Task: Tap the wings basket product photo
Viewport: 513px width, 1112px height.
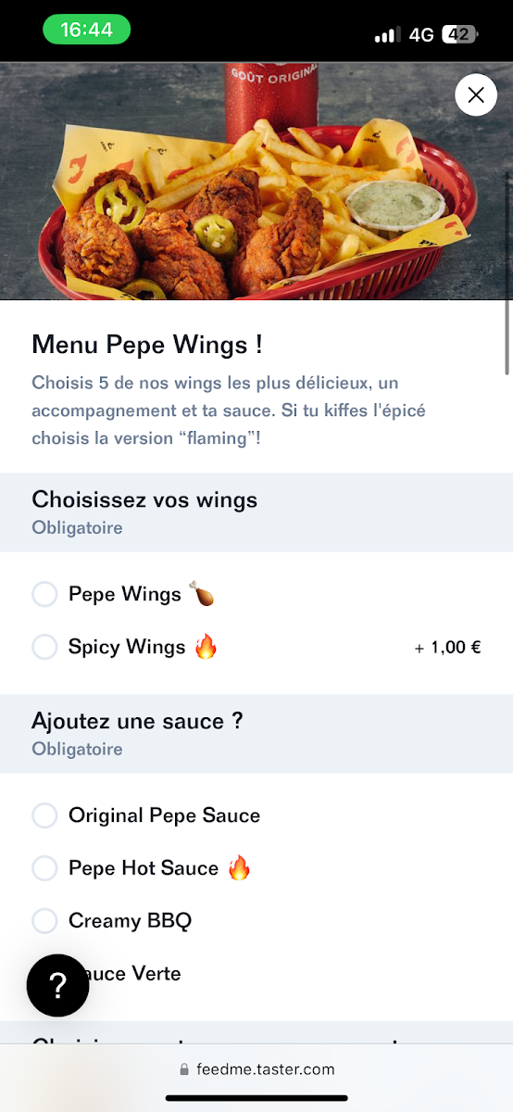Action: pos(256,181)
